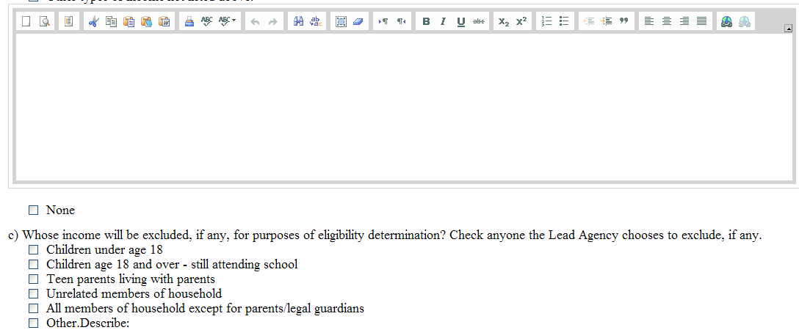
Task: Check Unrelated members of household
Action: 34,293
